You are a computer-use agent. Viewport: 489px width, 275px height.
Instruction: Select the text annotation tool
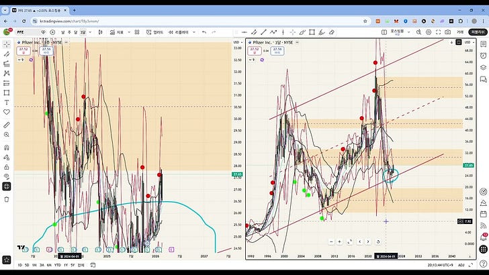pos(7,103)
